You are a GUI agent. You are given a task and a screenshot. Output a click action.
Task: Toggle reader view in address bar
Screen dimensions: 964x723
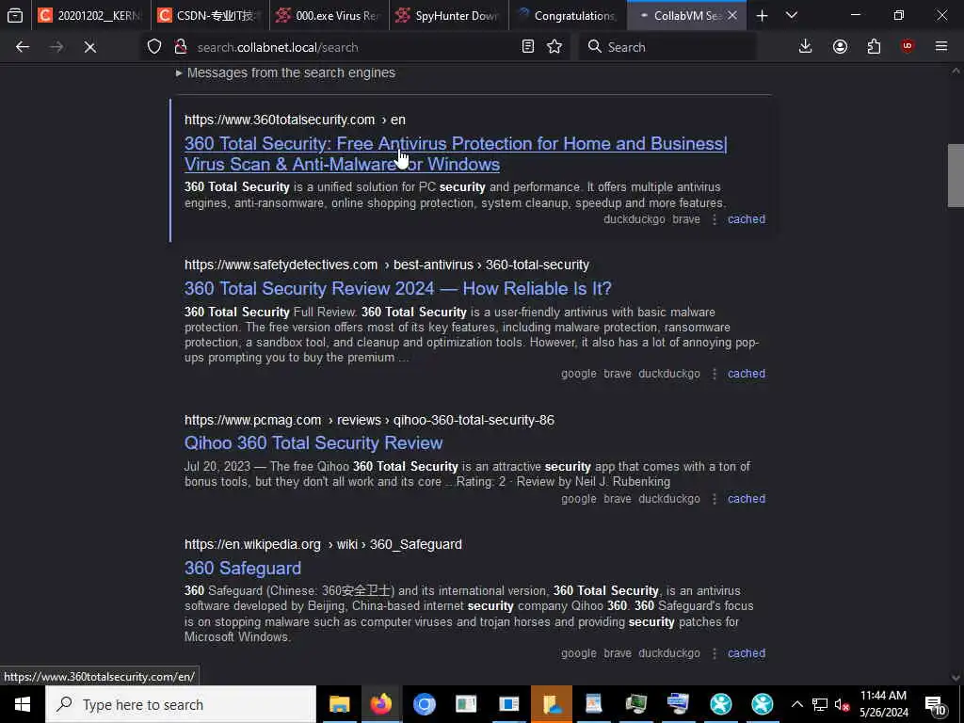click(527, 47)
